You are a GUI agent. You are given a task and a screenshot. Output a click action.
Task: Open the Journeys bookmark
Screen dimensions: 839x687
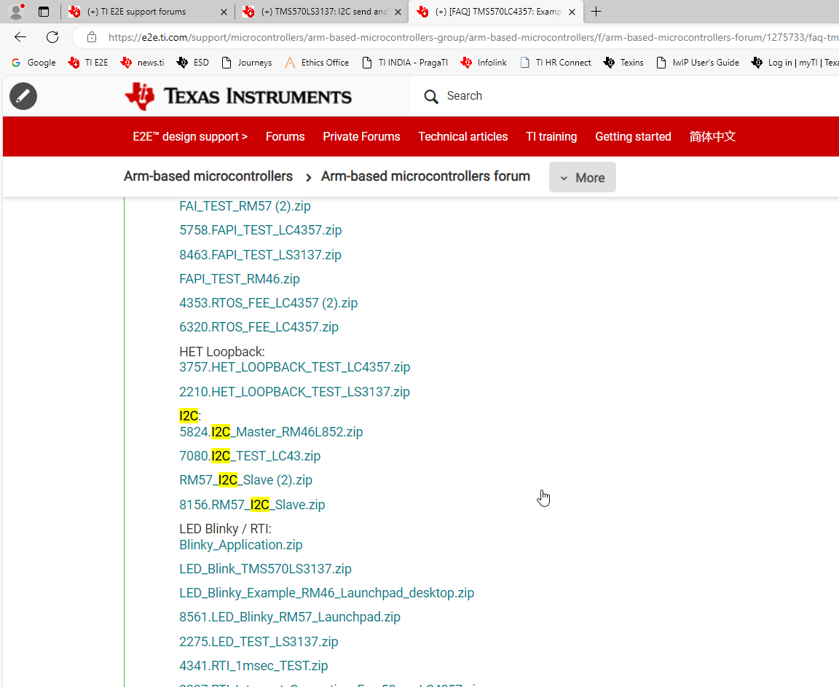[247, 63]
